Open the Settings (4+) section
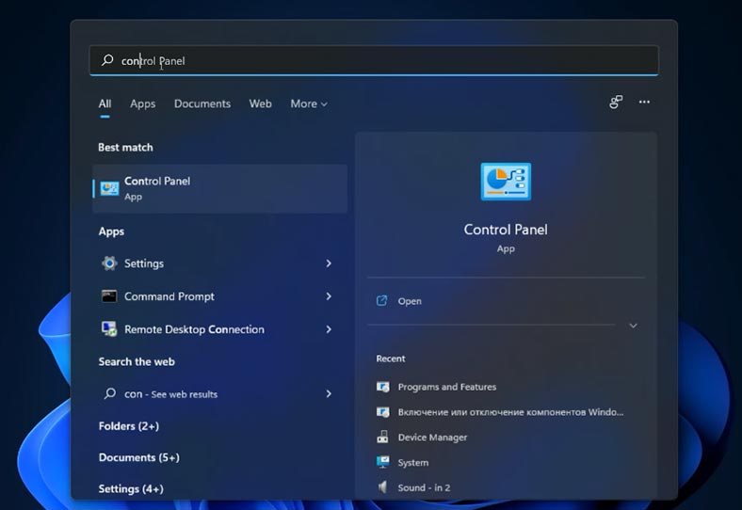Screen dimensions: 742x510 (x=131, y=488)
